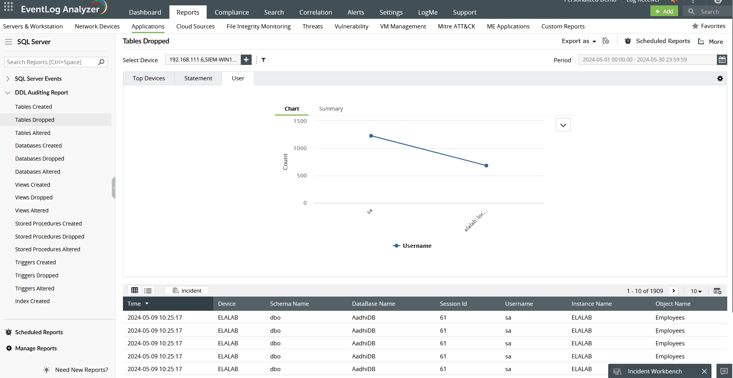Open the Mitre ATT&CK submenu
The width and height of the screenshot is (733, 378).
click(x=456, y=27)
